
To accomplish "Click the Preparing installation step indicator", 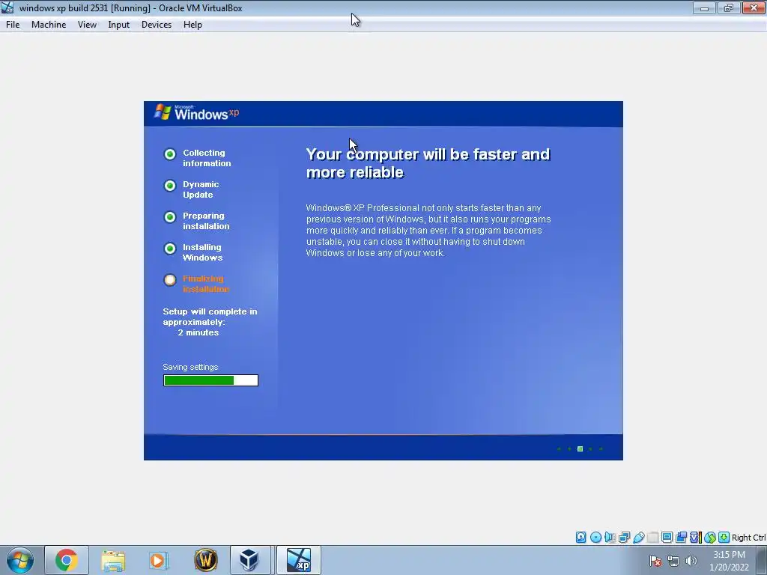I will [x=170, y=217].
